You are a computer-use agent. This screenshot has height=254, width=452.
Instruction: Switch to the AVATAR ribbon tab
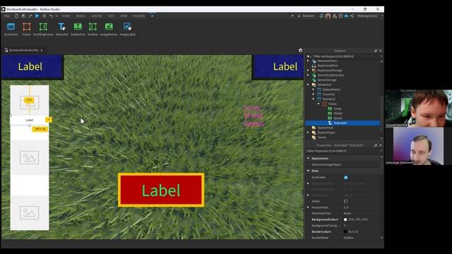(x=97, y=16)
